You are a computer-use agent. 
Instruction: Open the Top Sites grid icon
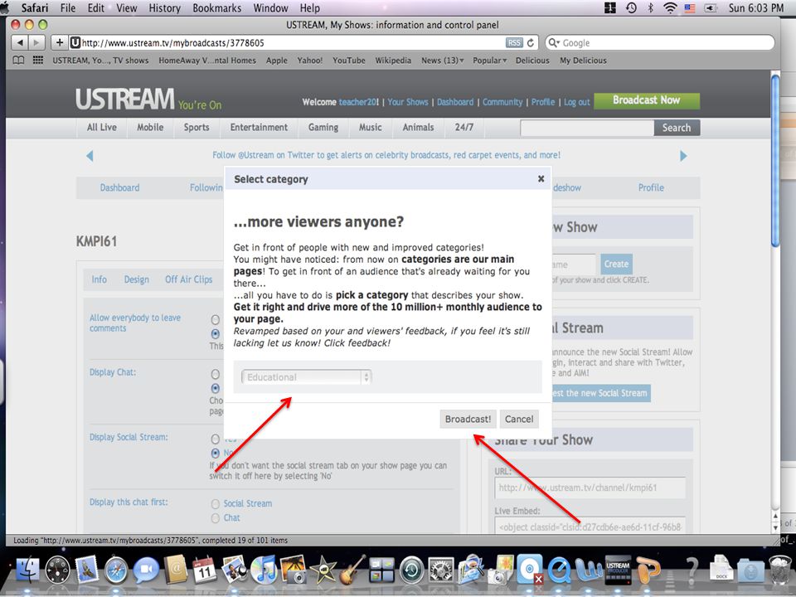click(x=37, y=61)
